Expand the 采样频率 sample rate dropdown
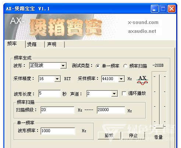The height and width of the screenshot is (148, 181). click(121, 79)
